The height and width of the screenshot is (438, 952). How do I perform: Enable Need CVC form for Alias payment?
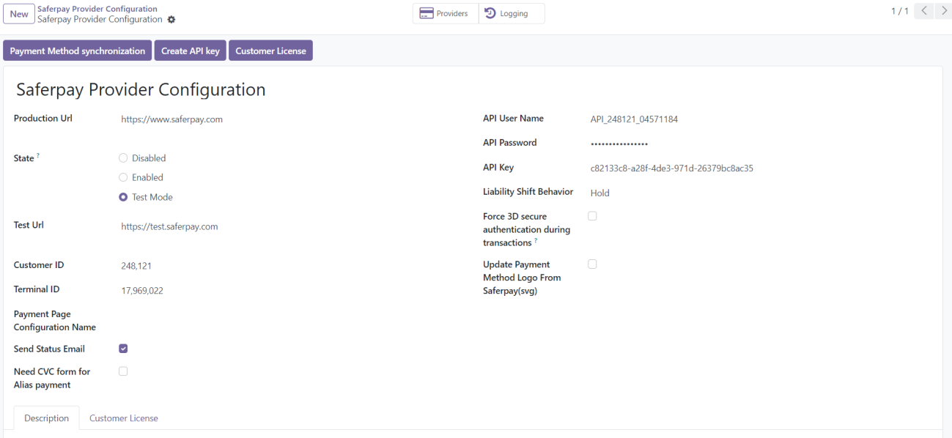[123, 371]
